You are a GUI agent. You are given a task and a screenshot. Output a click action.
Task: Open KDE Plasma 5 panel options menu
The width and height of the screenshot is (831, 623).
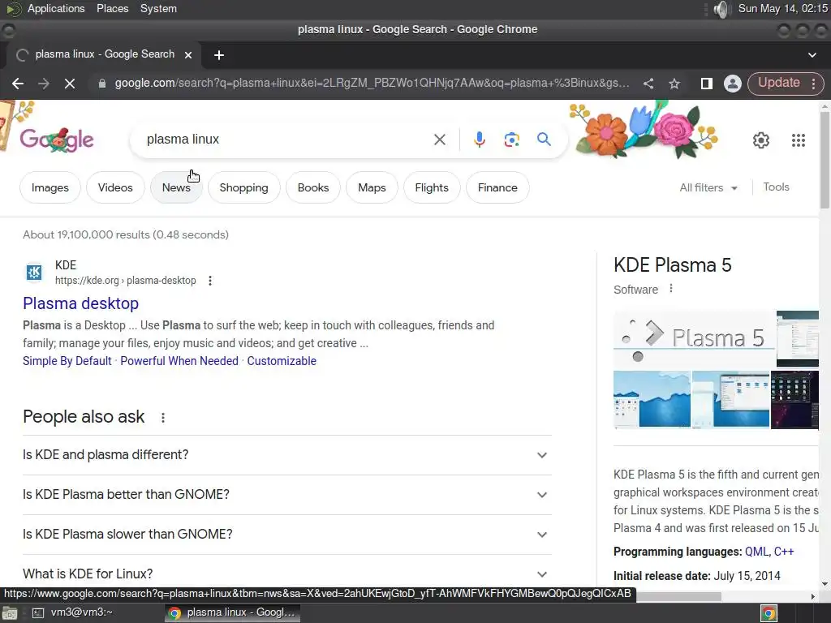tap(671, 289)
